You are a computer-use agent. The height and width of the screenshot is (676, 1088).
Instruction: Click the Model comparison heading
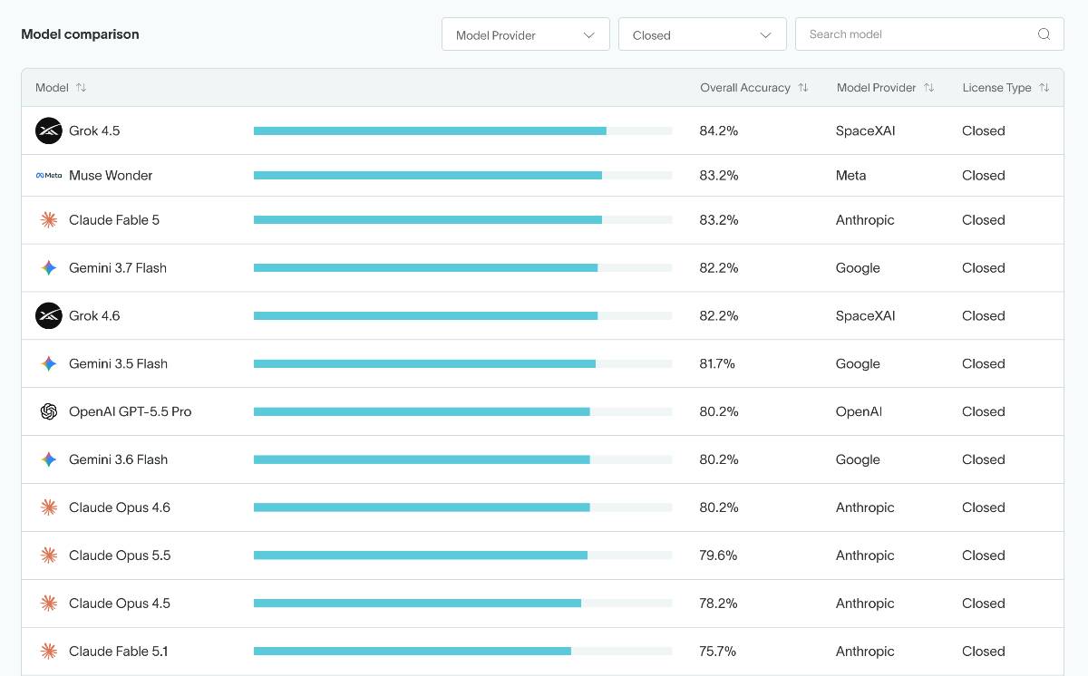(x=80, y=34)
